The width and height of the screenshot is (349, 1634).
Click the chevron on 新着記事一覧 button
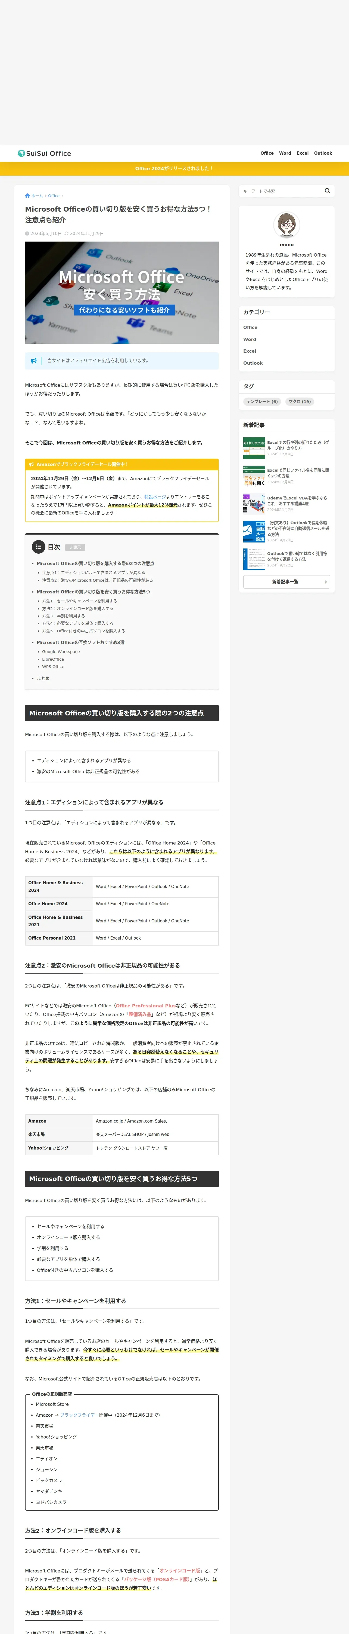326,582
